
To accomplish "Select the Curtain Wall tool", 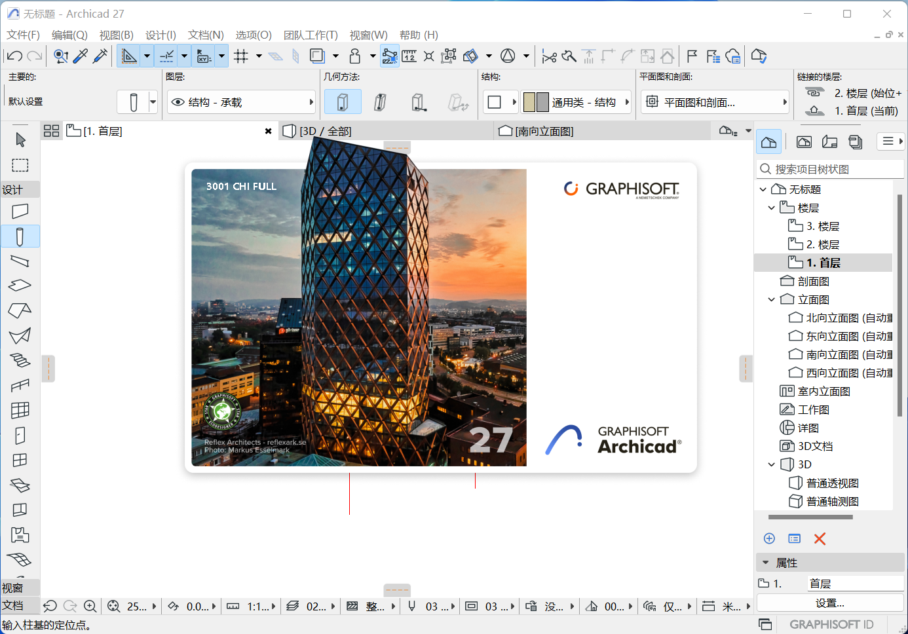I will tap(20, 410).
